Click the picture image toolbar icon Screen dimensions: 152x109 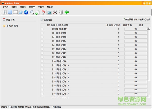[49, 13]
